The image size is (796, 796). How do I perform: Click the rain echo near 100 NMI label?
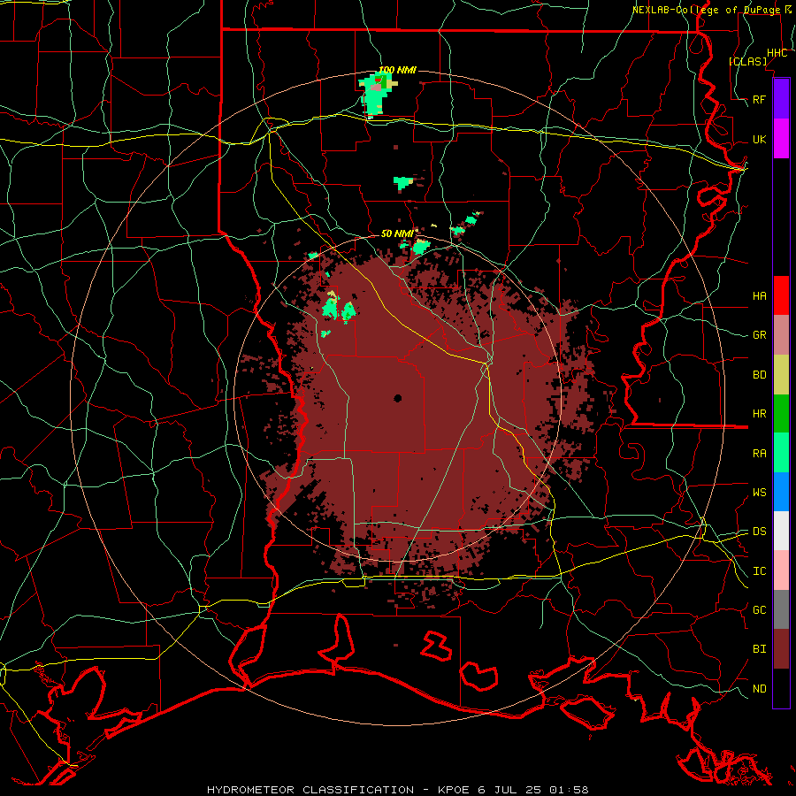point(376,96)
